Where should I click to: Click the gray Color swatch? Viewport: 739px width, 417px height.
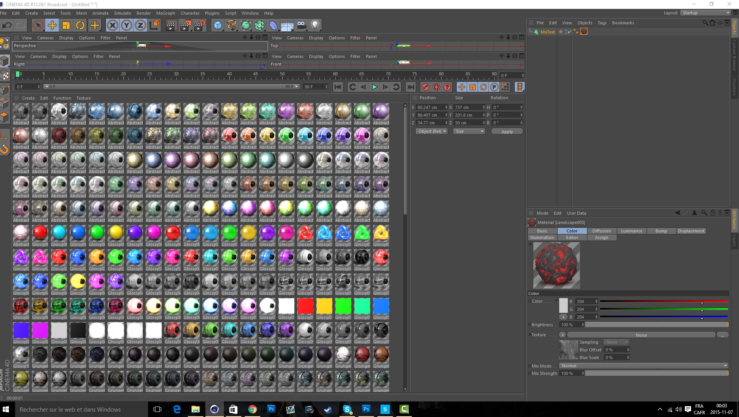[x=563, y=305]
